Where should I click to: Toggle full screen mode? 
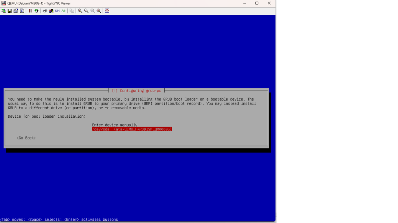[x=107, y=11]
